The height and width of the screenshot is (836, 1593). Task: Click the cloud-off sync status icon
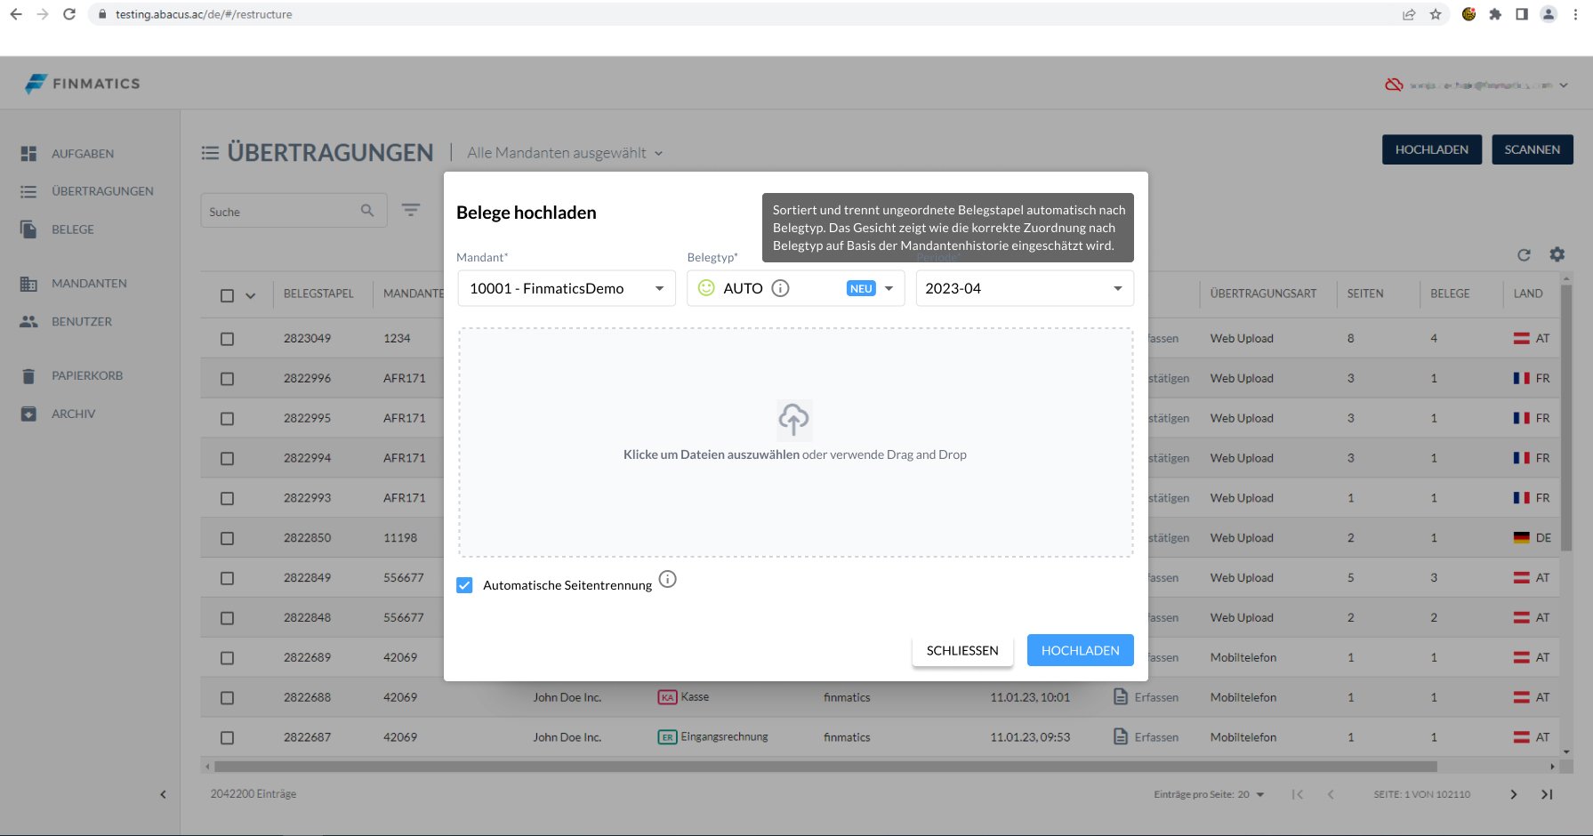[1394, 84]
